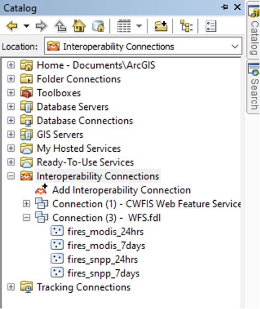Click the Options list icon in toolbar
The width and height of the screenshot is (260, 309).
211,26
